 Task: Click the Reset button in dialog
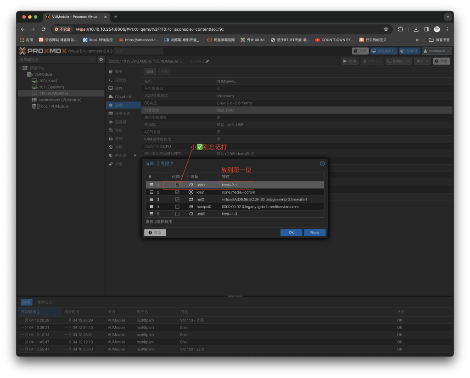(x=314, y=233)
